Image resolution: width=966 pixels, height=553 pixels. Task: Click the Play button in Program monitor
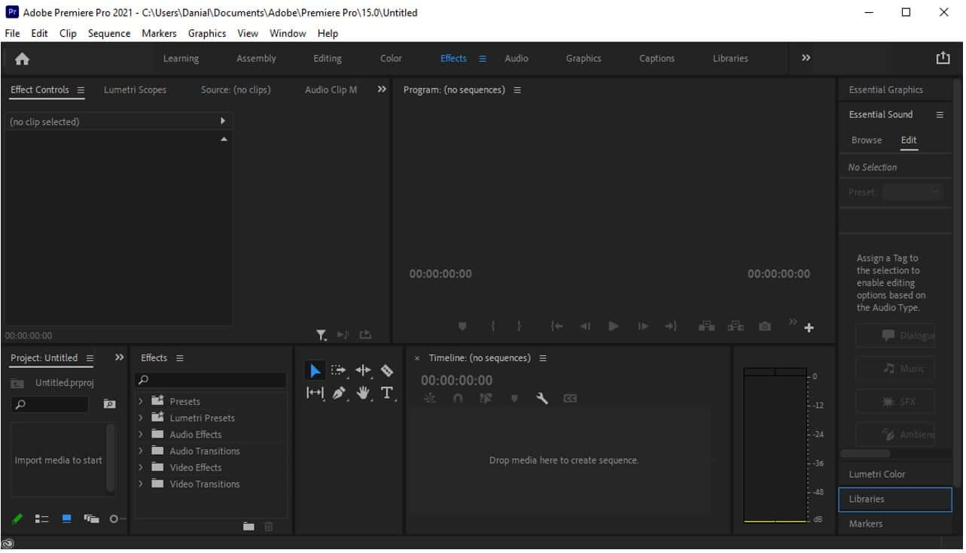pos(614,327)
